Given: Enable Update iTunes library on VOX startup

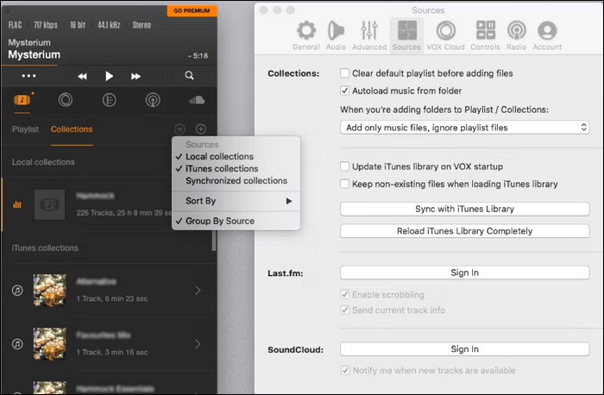Looking at the screenshot, I should (345, 166).
